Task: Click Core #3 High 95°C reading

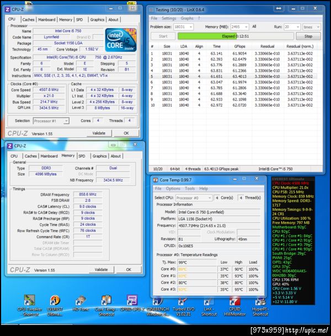Action: click(x=238, y=290)
